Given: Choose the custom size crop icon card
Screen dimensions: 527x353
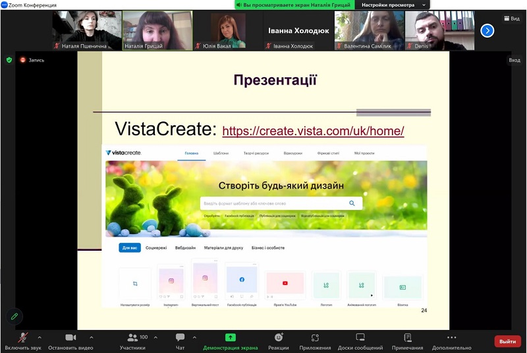Looking at the screenshot, I should click(x=135, y=284).
